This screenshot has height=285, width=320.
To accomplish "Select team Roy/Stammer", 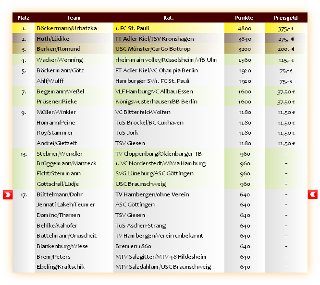I will (x=55, y=133).
